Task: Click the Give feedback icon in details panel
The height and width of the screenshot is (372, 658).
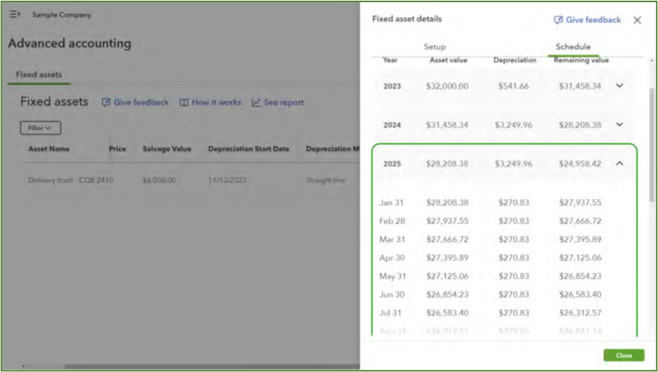Action: tap(558, 20)
